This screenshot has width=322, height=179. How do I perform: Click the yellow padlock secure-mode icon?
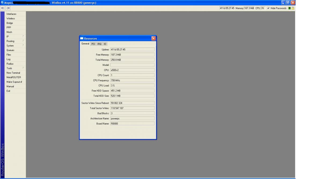pos(293,8)
